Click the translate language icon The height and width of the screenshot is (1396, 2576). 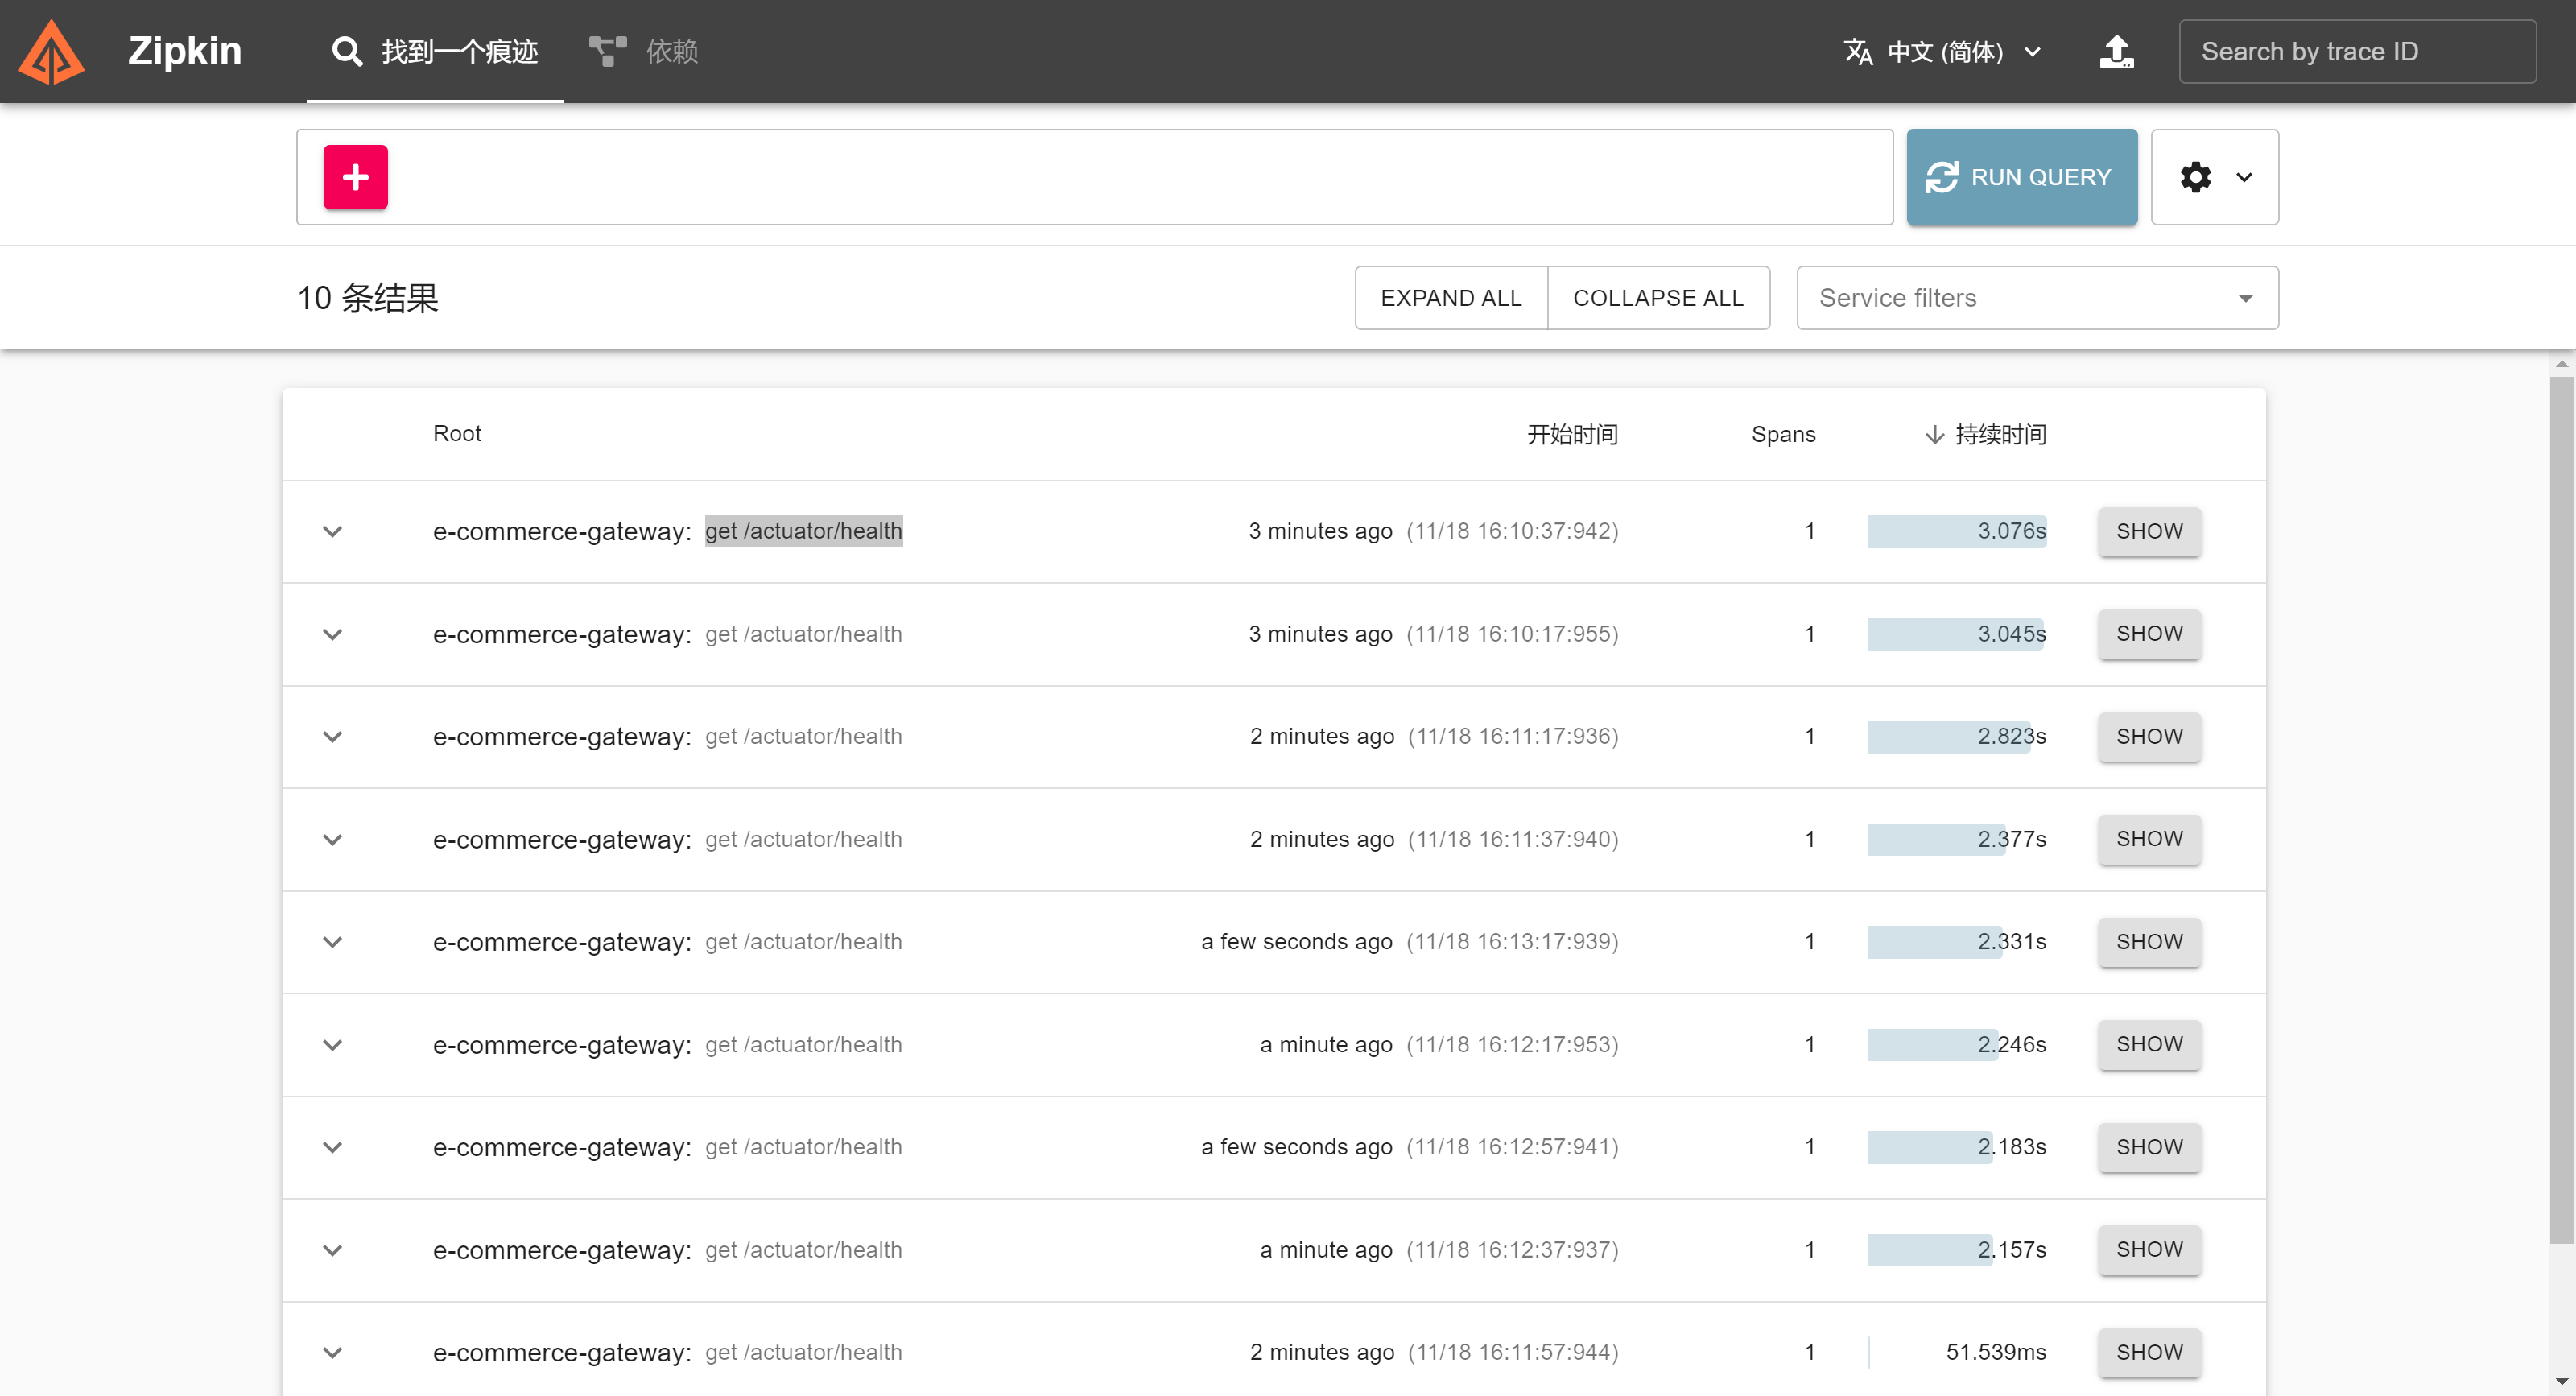pyautogui.click(x=1858, y=51)
